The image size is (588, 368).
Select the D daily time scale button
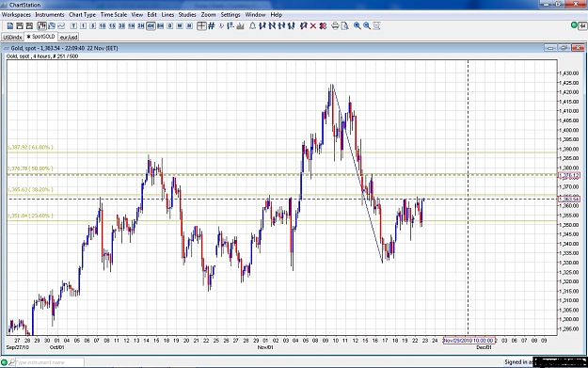pos(170,26)
